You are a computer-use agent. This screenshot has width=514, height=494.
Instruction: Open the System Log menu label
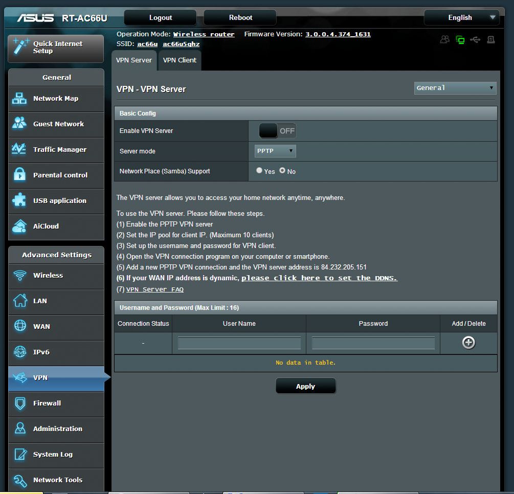(53, 454)
